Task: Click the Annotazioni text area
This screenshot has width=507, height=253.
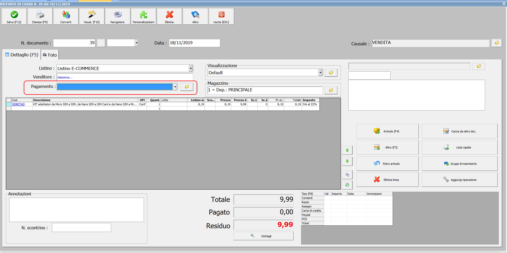Action: point(77,210)
